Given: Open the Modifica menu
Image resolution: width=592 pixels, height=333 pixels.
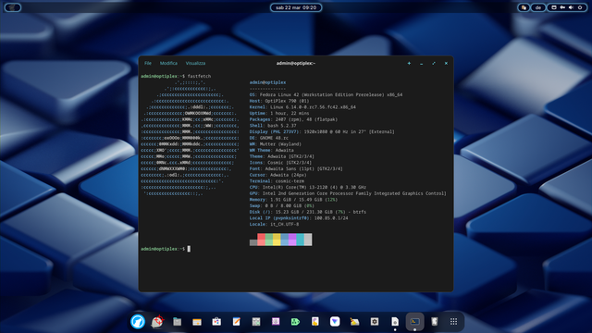Looking at the screenshot, I should click(x=168, y=63).
